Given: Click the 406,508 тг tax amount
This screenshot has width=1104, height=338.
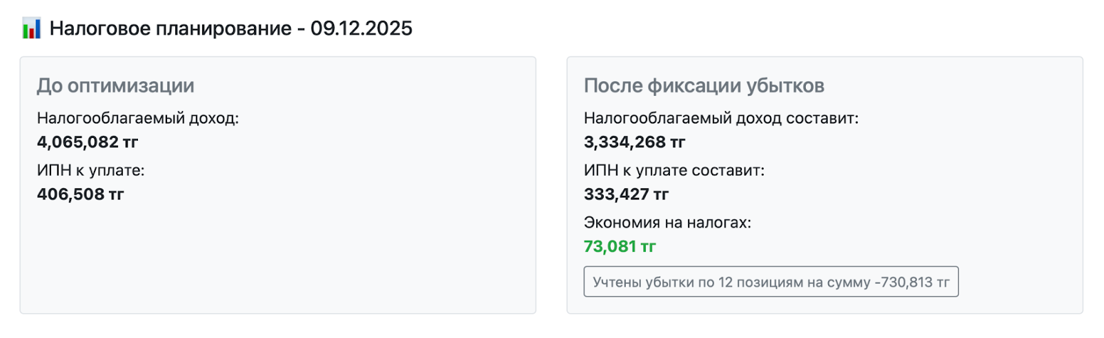Looking at the screenshot, I should tap(80, 195).
